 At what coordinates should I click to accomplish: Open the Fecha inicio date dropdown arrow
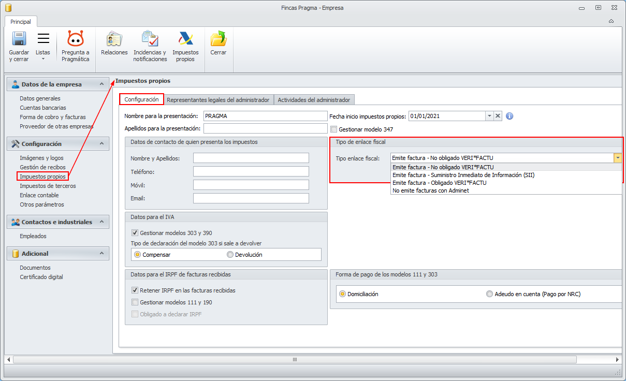pyautogui.click(x=489, y=116)
